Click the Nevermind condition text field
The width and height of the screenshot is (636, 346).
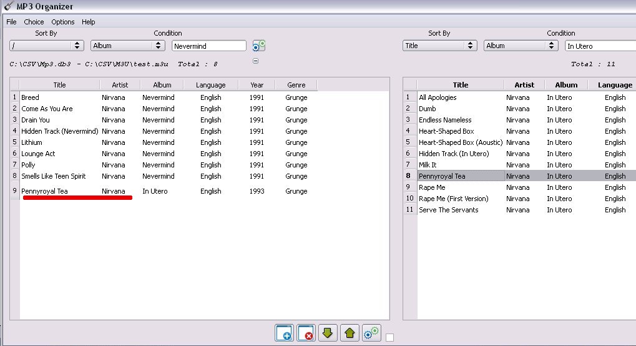[x=209, y=46]
